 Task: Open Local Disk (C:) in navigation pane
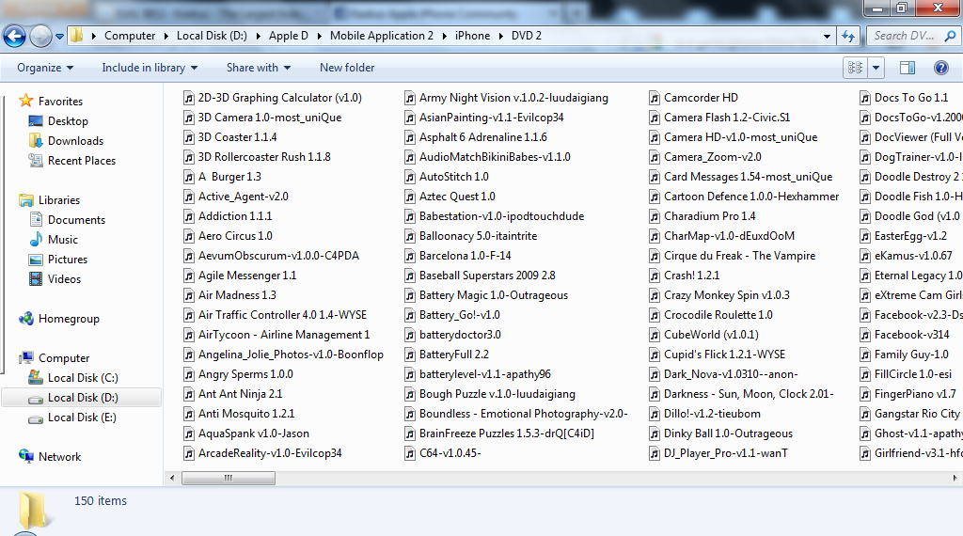click(x=83, y=378)
